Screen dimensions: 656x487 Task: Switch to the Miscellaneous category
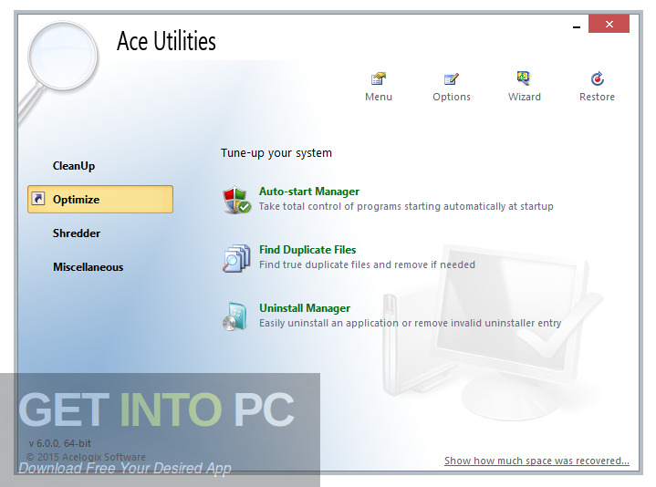pos(89,267)
